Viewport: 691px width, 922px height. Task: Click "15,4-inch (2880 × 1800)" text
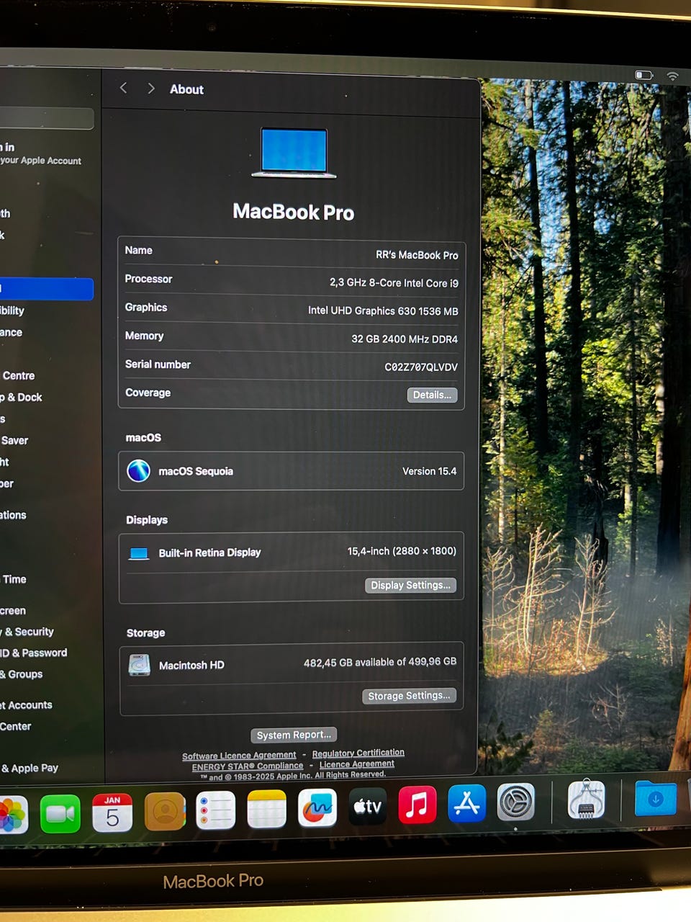[402, 551]
